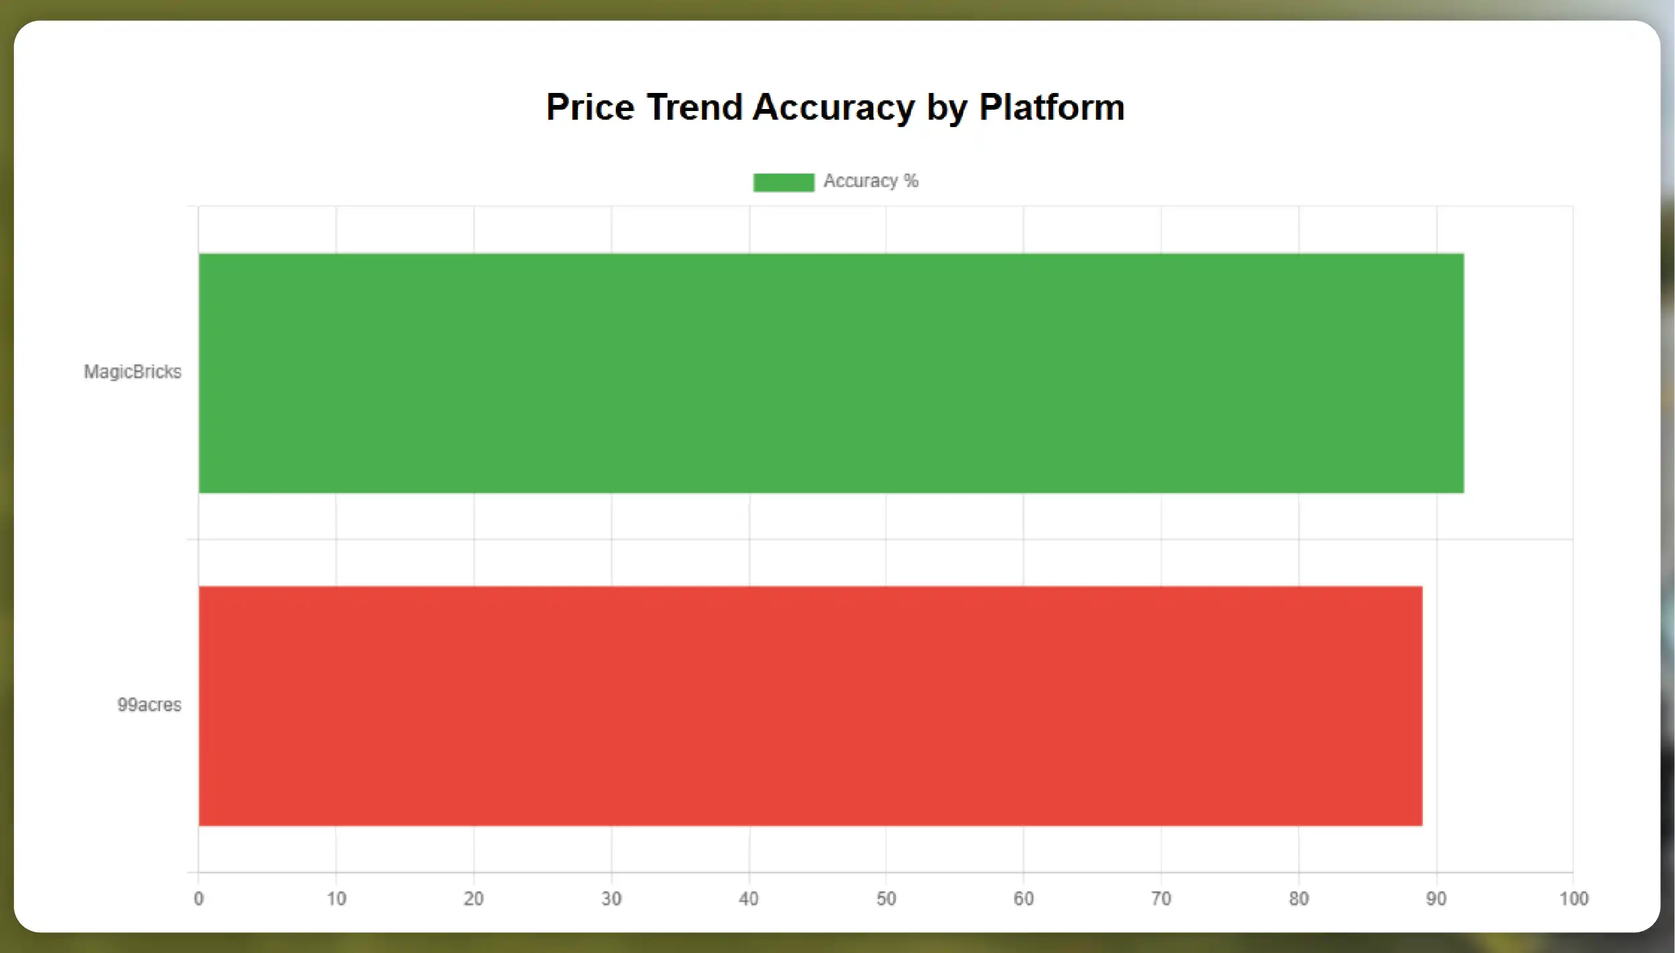
Task: Click the empty plot area right of the red bar
Action: click(x=1498, y=706)
